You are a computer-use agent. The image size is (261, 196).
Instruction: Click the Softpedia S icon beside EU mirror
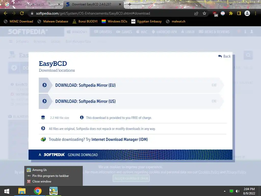click(x=44, y=85)
